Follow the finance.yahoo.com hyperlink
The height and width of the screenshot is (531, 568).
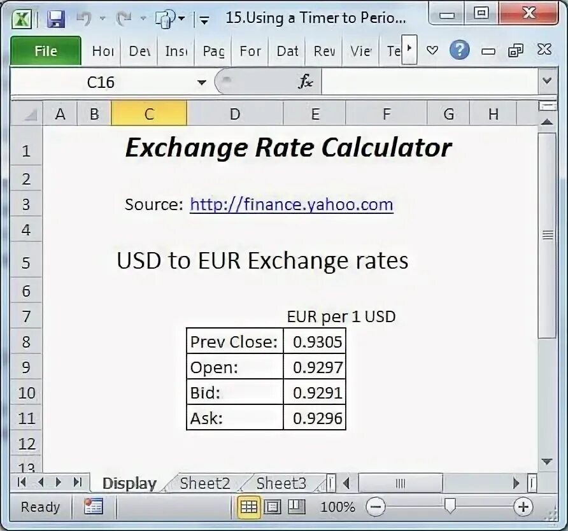(290, 204)
